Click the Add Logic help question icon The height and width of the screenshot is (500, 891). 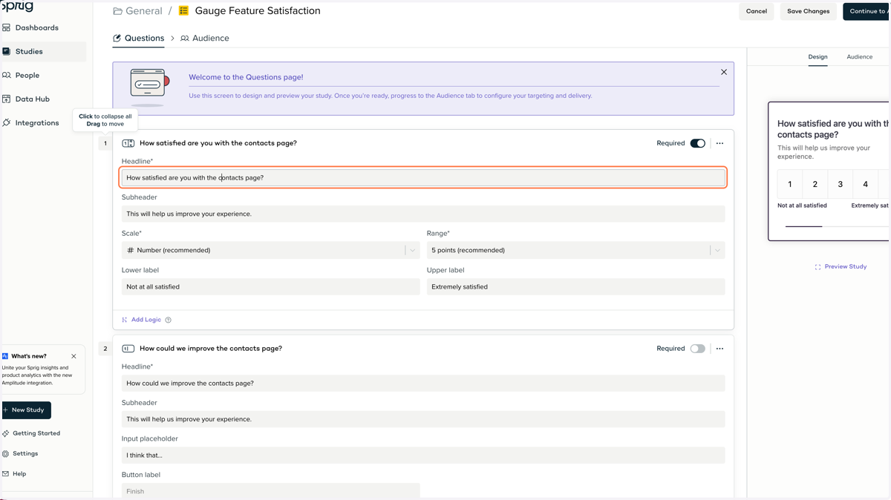click(168, 320)
